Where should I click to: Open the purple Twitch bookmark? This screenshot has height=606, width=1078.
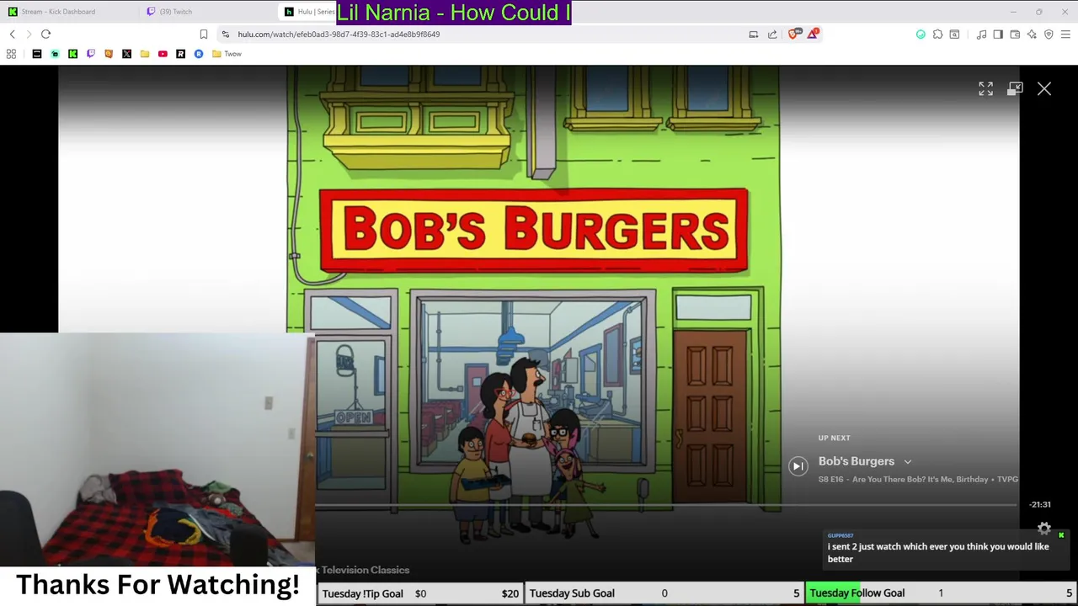(x=91, y=54)
